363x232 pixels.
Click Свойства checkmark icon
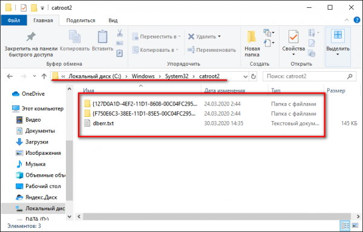pyautogui.click(x=293, y=37)
